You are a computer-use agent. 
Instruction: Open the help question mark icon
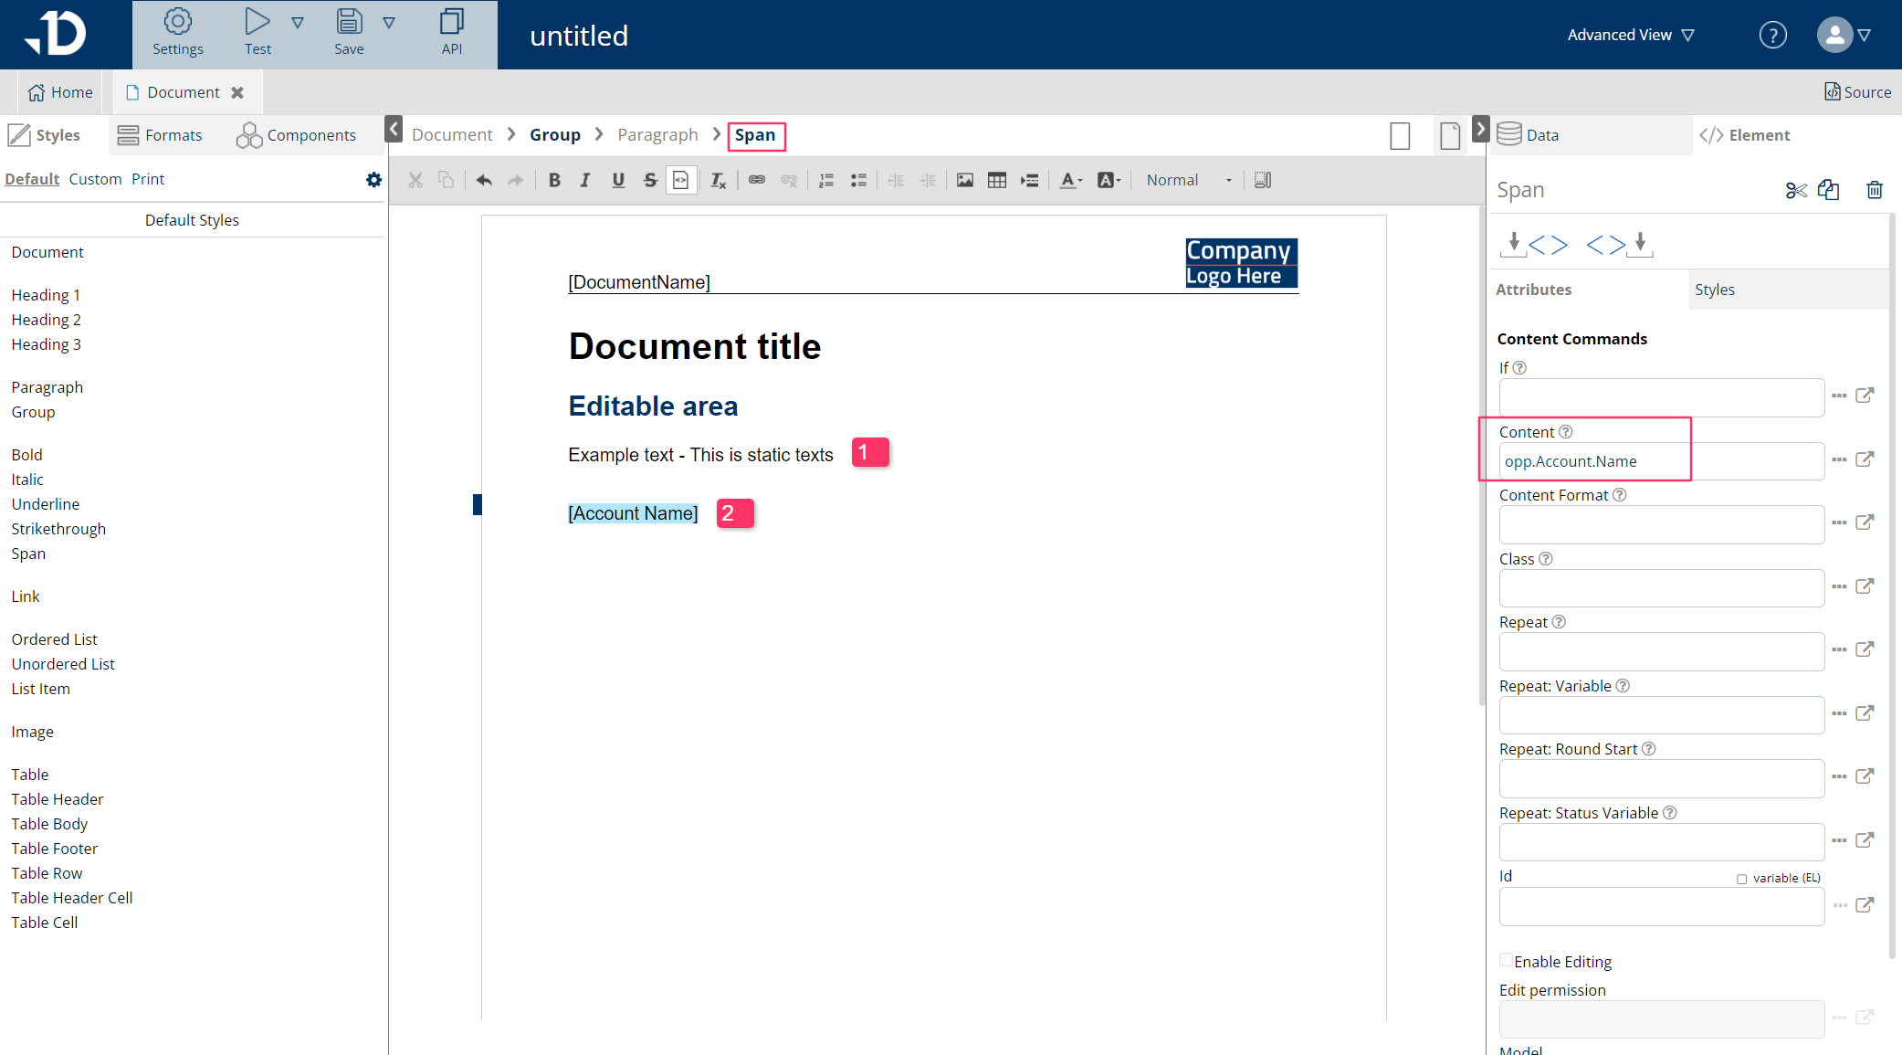point(1772,36)
